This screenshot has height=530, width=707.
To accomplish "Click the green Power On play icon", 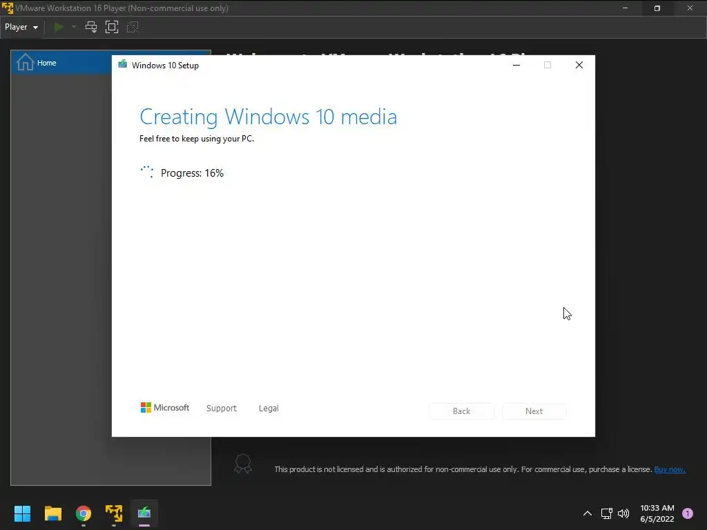I will tap(59, 27).
